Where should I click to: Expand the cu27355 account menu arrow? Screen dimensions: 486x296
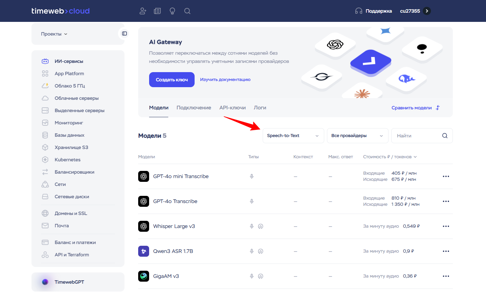(x=427, y=11)
